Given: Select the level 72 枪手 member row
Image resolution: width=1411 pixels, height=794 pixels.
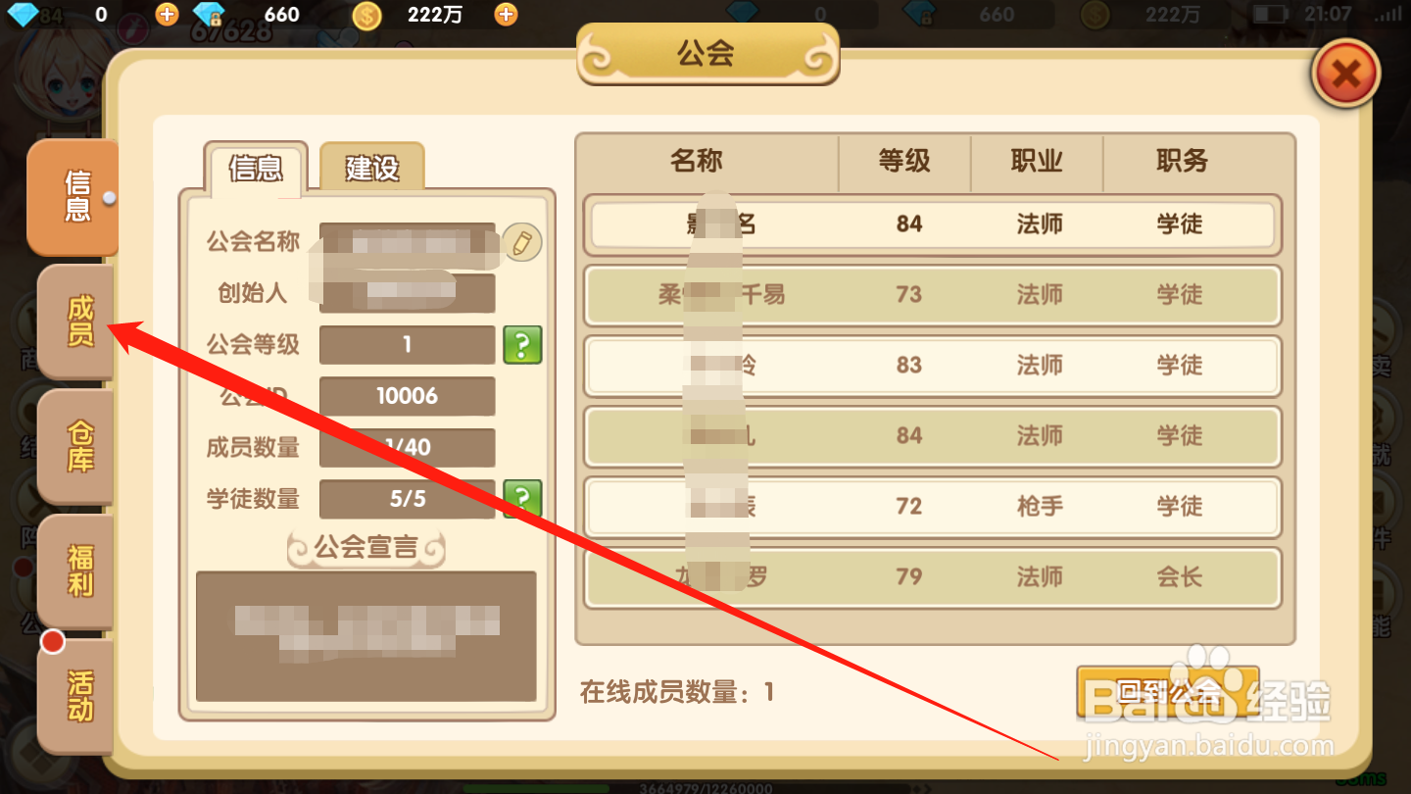Looking at the screenshot, I should pyautogui.click(x=933, y=507).
